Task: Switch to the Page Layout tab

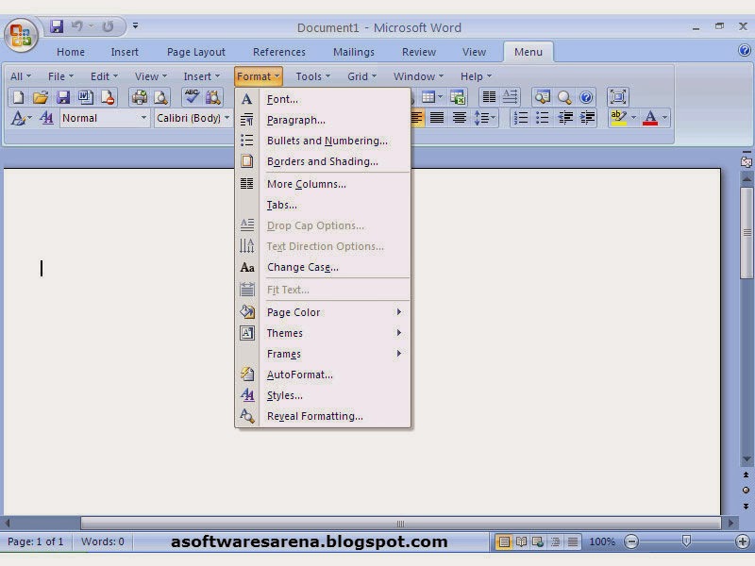Action: 196,52
